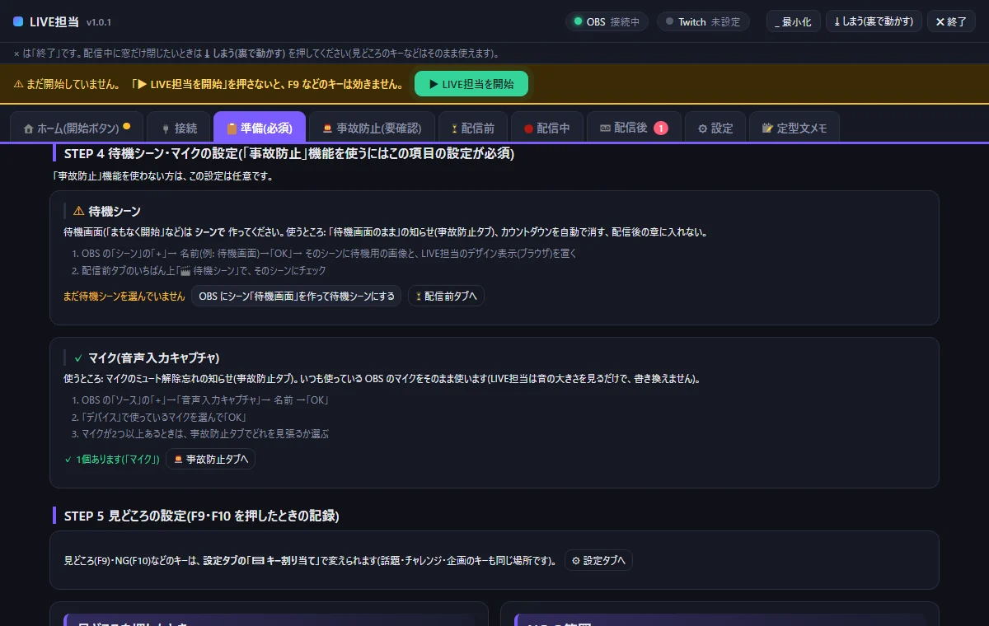Click the yellow dot on home tab
Image resolution: width=989 pixels, height=626 pixels.
pos(127,127)
